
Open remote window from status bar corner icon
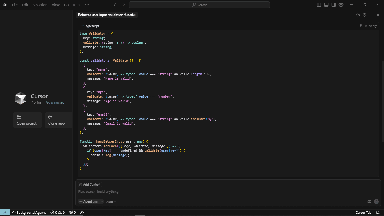(x=5, y=212)
